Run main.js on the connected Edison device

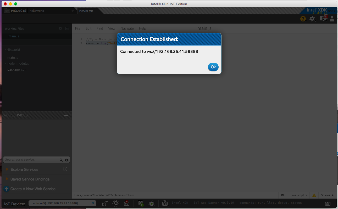coord(141,203)
